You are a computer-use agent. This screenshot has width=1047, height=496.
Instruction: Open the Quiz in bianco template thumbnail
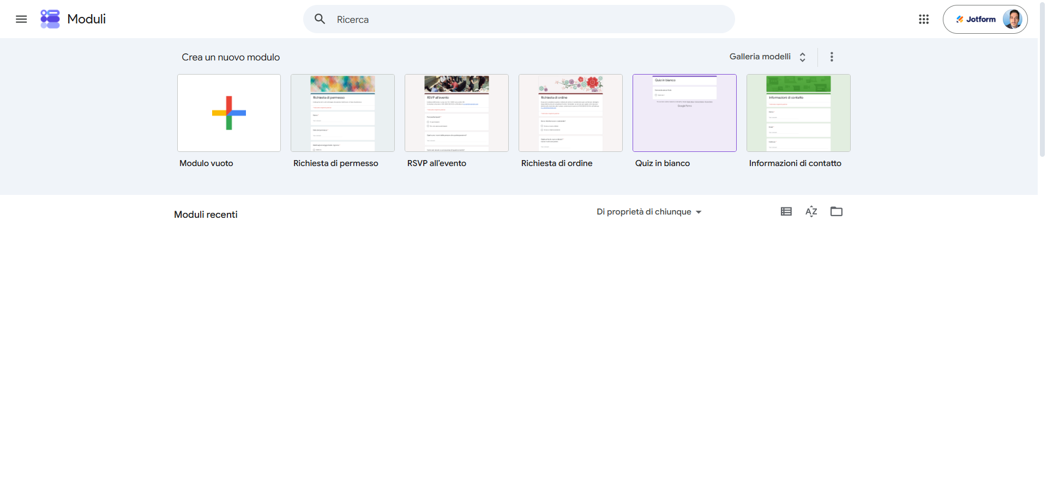[x=684, y=113]
